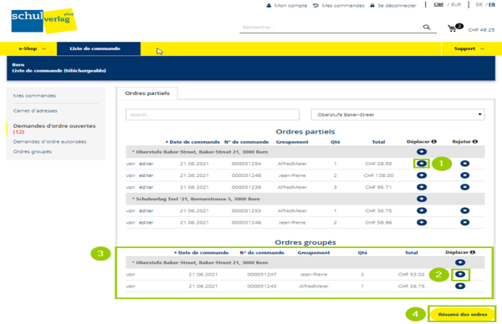Click the Déplacer info icon in Ordres groupés
502x324 pixels.
tap(473, 252)
